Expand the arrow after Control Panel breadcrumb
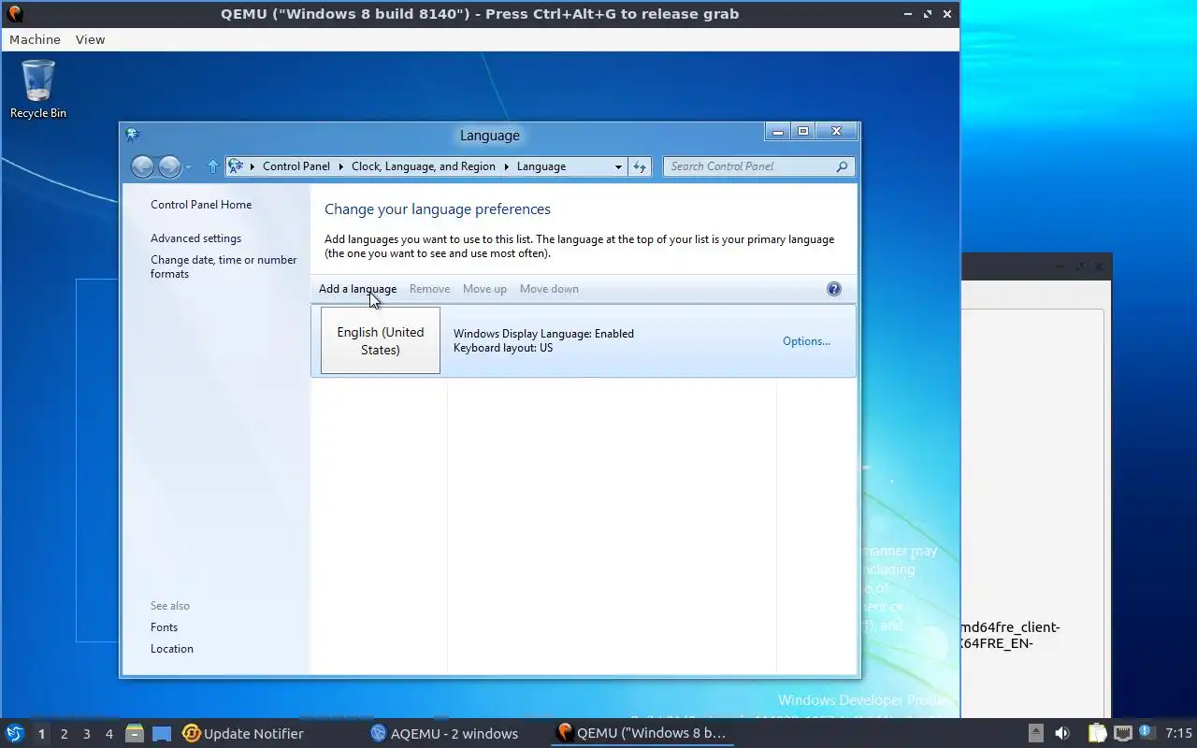This screenshot has width=1197, height=748. [341, 166]
